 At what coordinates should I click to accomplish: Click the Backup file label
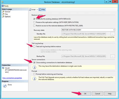[x=41, y=56]
